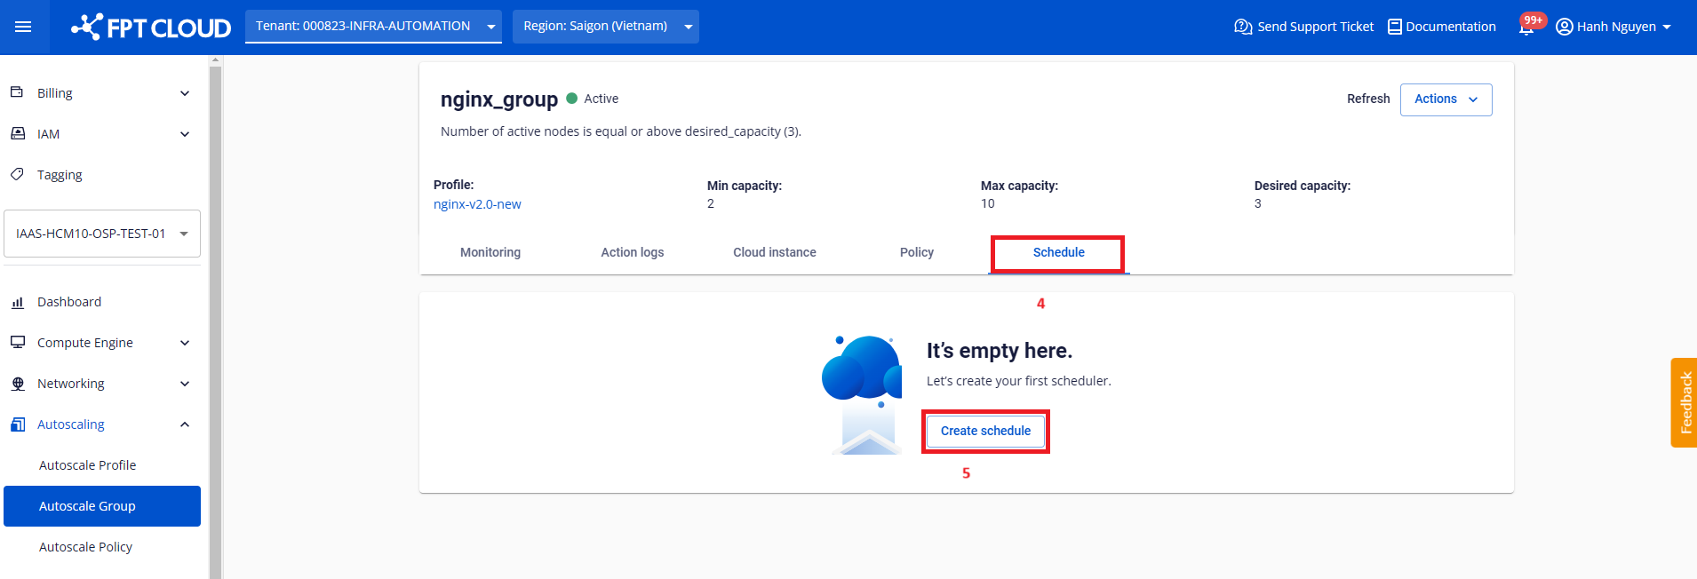
Task: Collapse the Autoscaling sidebar section
Action: (x=185, y=424)
